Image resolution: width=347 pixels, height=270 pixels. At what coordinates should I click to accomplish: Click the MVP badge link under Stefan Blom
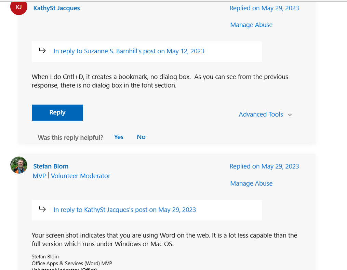point(39,176)
